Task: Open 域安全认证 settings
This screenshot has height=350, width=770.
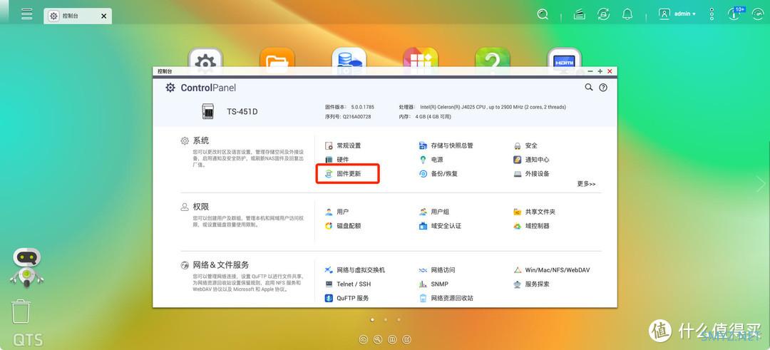Action: 440,226
